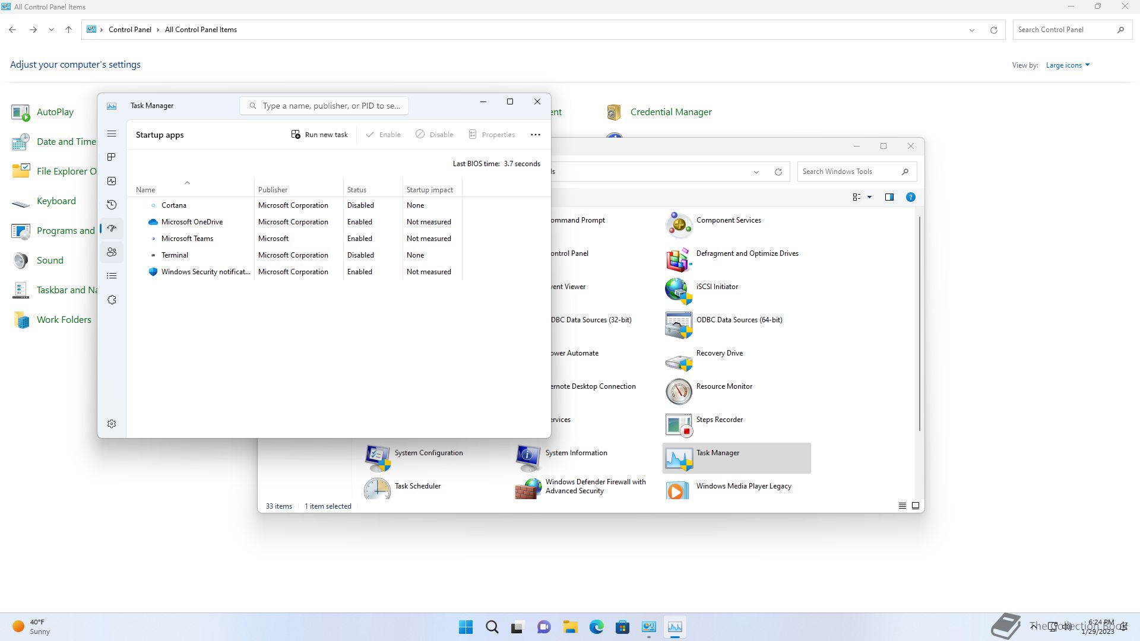Image resolution: width=1140 pixels, height=641 pixels.
Task: Open Work Folders in Control Panel
Action: [x=52, y=320]
